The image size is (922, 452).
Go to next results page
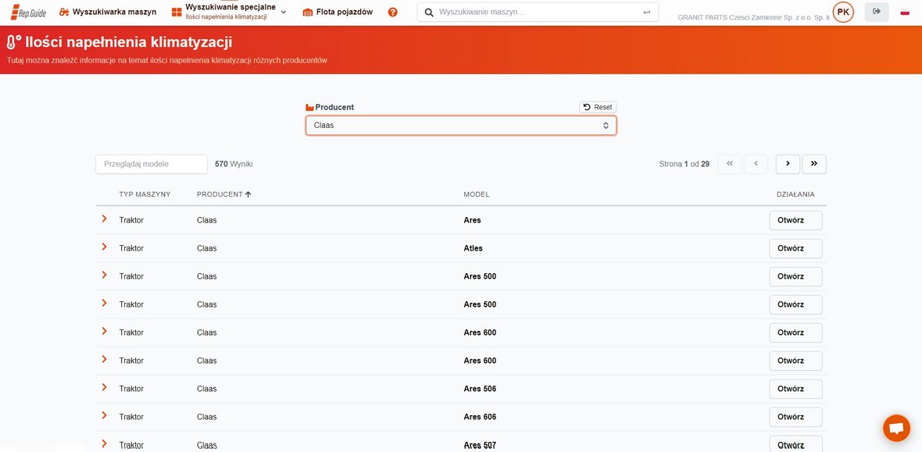788,164
